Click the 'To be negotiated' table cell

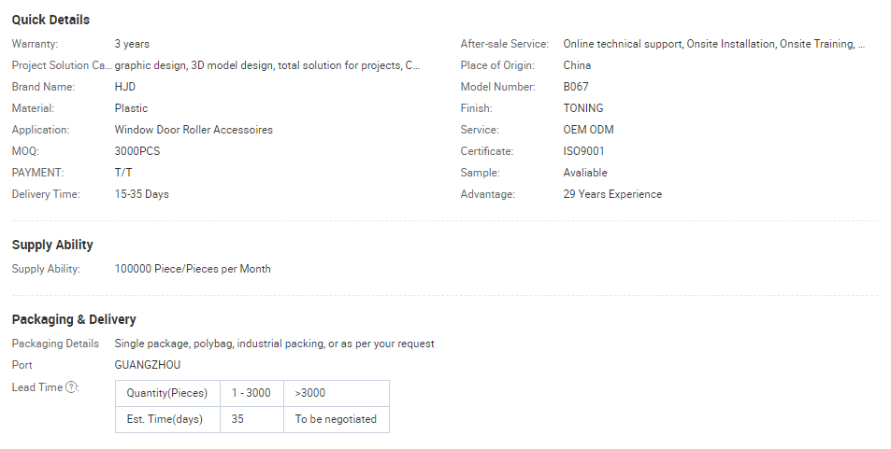coord(336,419)
